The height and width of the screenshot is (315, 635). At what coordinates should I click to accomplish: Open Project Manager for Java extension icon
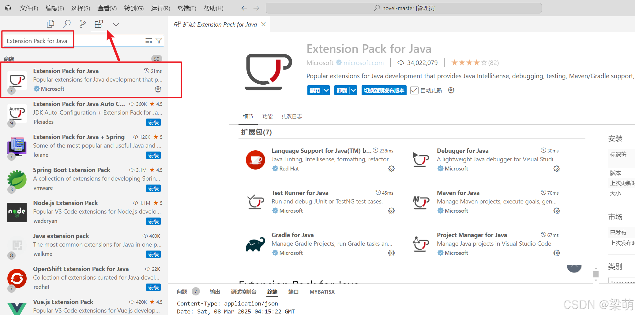pyautogui.click(x=421, y=244)
